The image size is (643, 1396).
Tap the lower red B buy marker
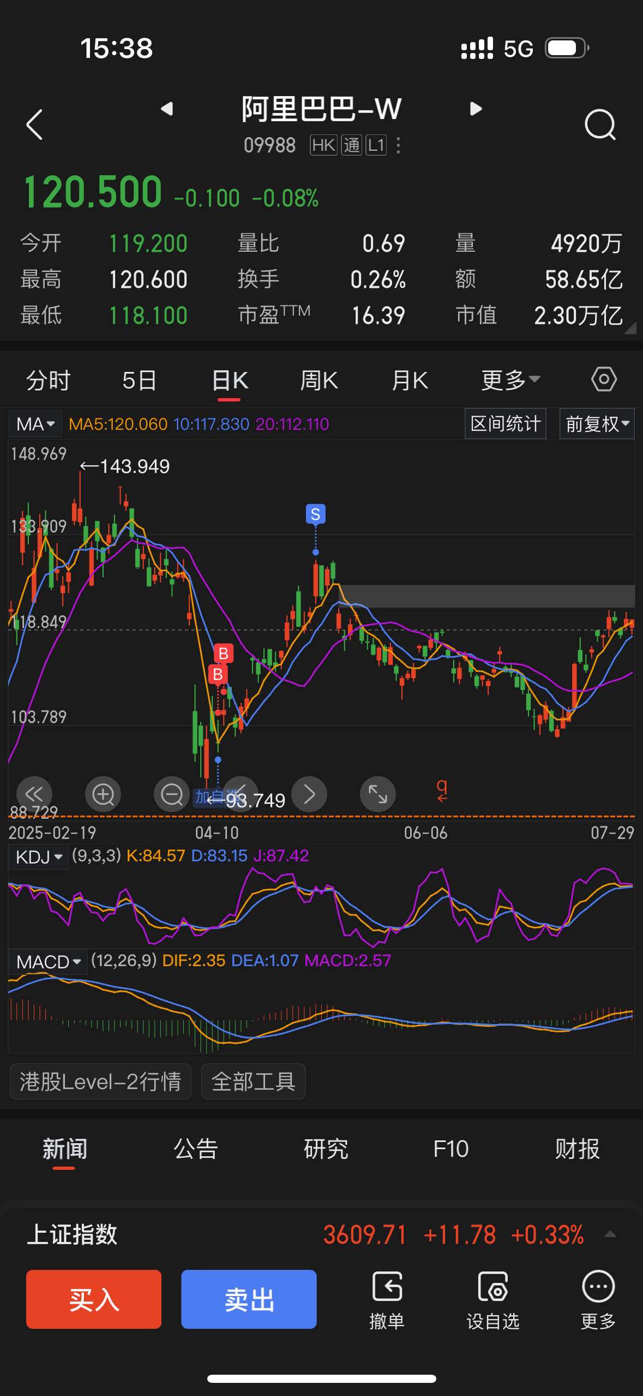(218, 675)
